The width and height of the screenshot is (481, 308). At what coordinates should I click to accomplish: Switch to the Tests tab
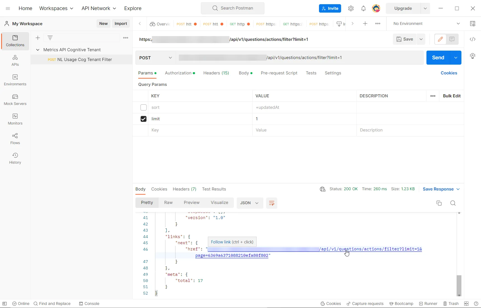coord(311,73)
